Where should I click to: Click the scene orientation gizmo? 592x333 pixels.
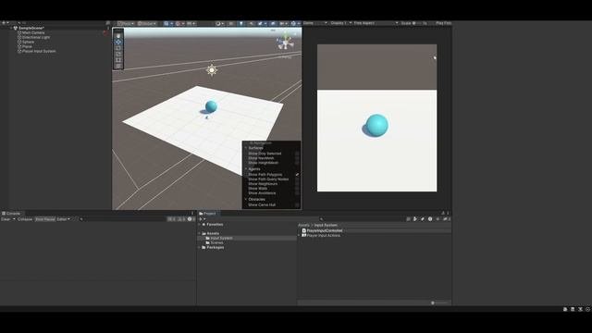tap(286, 43)
